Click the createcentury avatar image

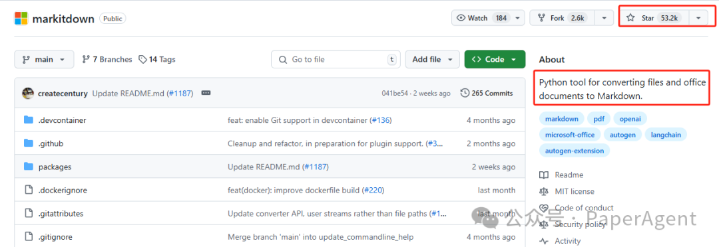[28, 94]
